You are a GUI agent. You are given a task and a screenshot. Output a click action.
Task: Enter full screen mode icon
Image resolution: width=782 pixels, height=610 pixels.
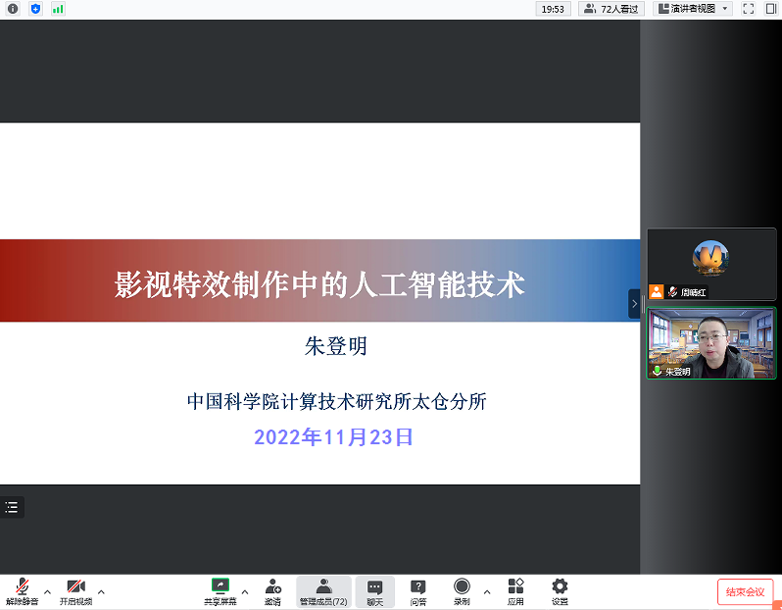pyautogui.click(x=748, y=9)
